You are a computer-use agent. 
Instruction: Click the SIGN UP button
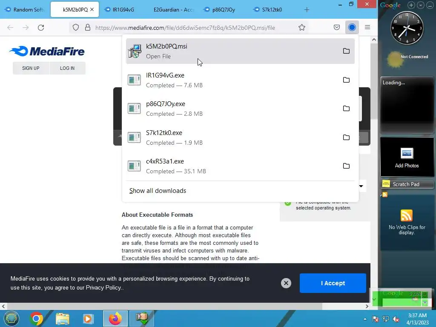pyautogui.click(x=31, y=68)
